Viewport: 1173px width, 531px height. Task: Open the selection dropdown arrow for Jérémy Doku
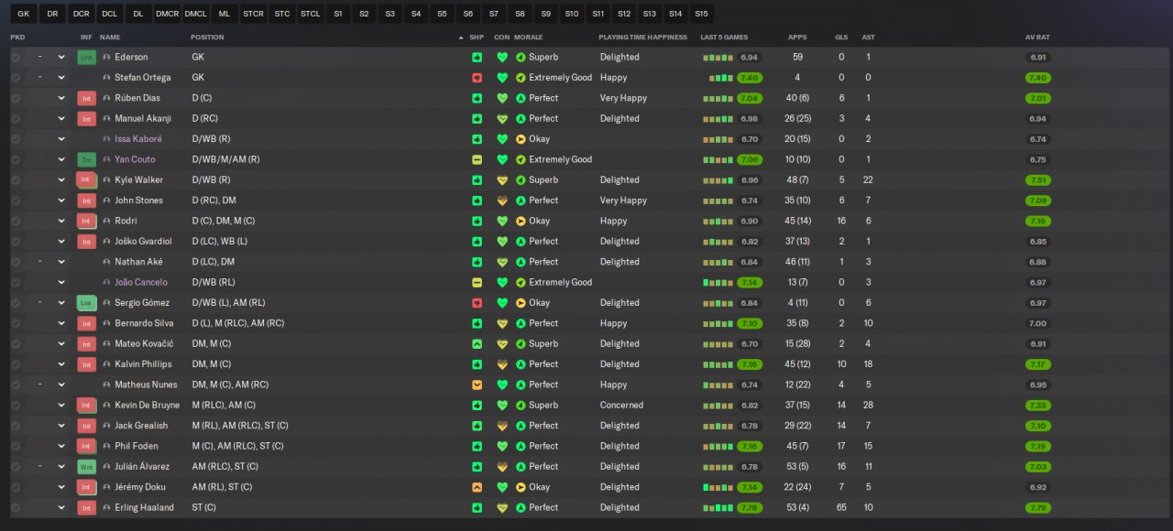click(61, 487)
